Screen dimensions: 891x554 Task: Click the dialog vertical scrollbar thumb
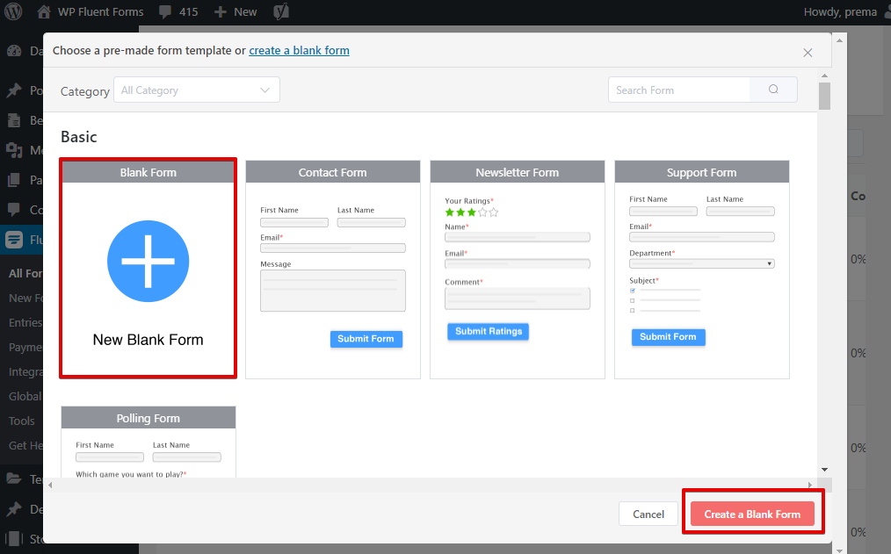click(824, 96)
